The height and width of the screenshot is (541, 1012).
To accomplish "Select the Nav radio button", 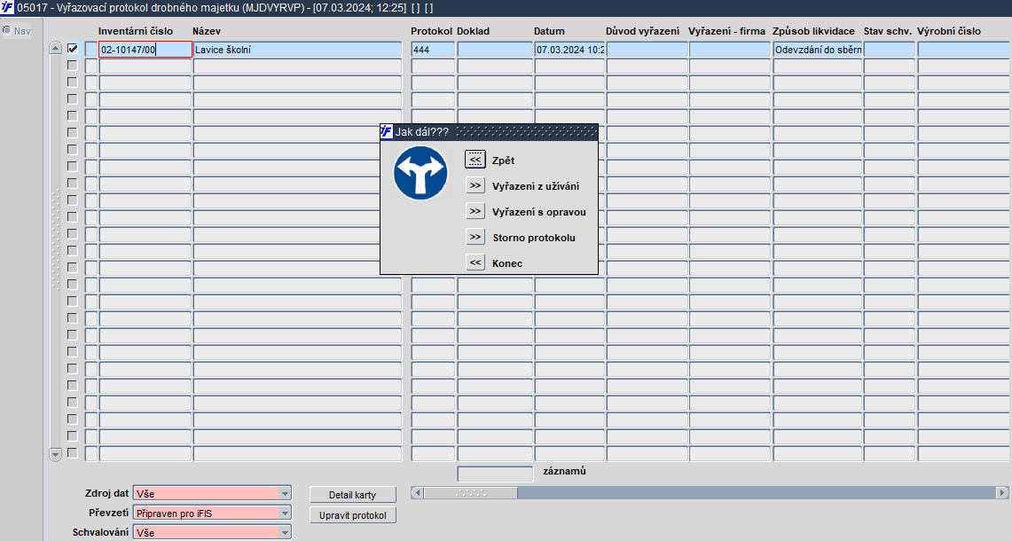I will coord(7,30).
